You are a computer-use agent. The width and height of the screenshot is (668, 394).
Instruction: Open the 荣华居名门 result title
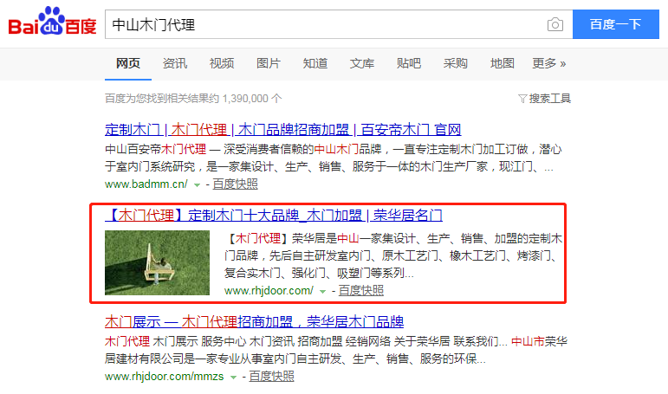pos(274,215)
